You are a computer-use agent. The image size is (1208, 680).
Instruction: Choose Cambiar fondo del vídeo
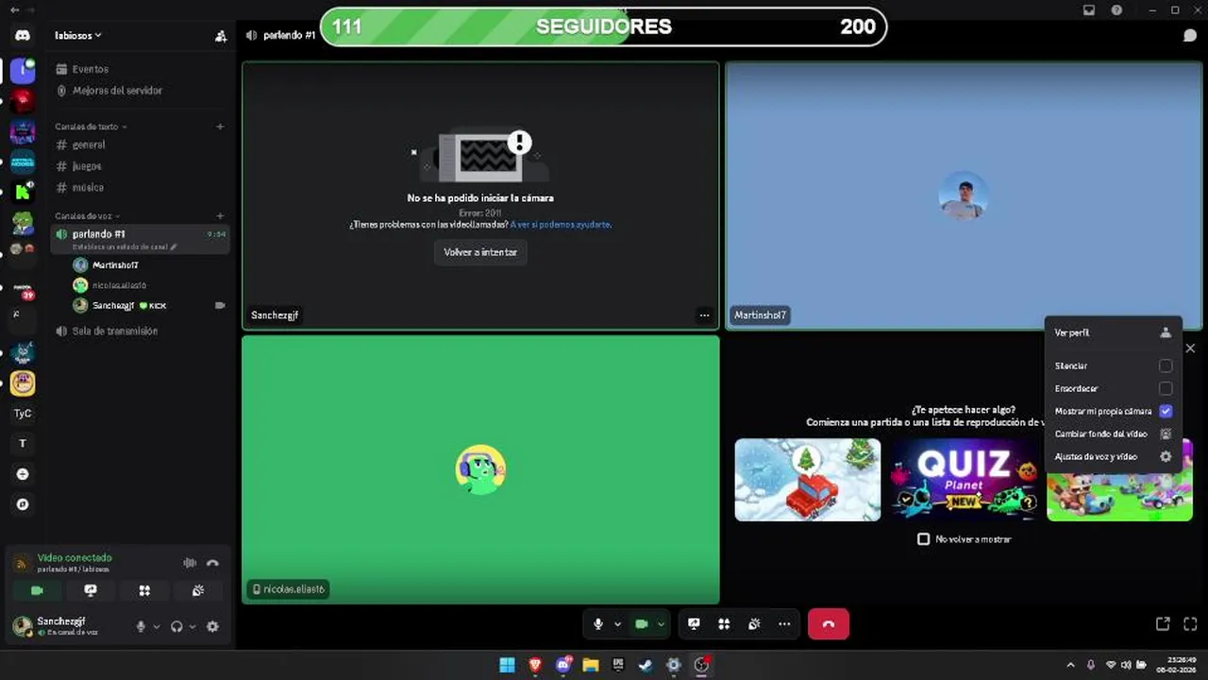[1113, 433]
